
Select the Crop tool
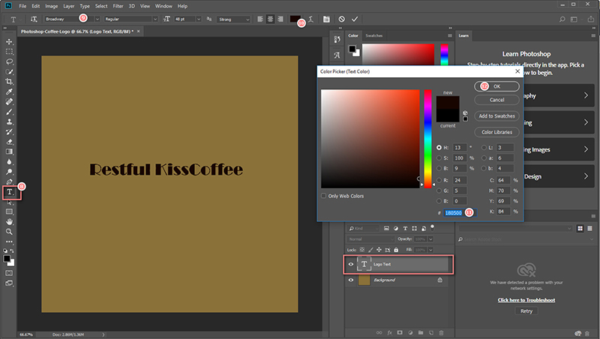coord(10,81)
